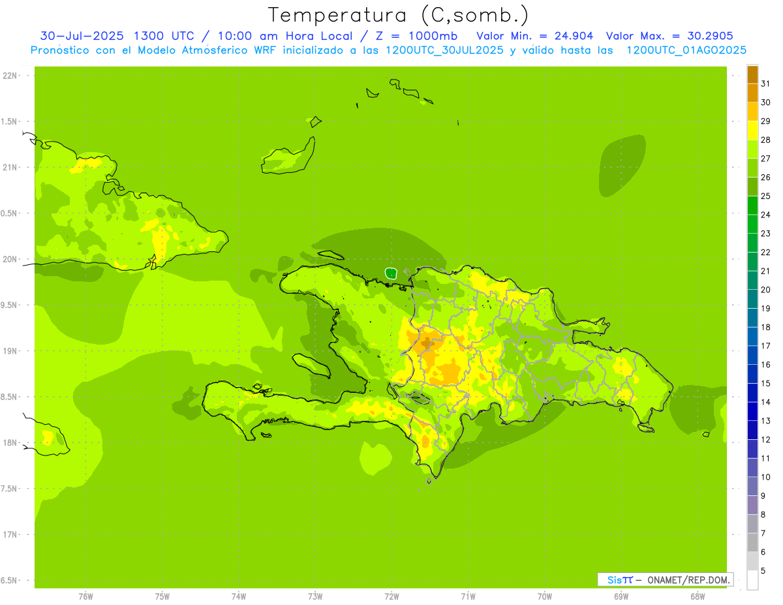783x605 pixels.
Task: Click the legend value '28'
Action: point(765,140)
